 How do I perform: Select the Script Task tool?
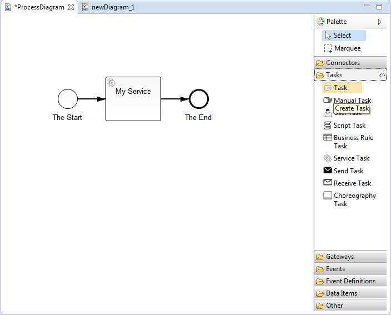coord(345,126)
